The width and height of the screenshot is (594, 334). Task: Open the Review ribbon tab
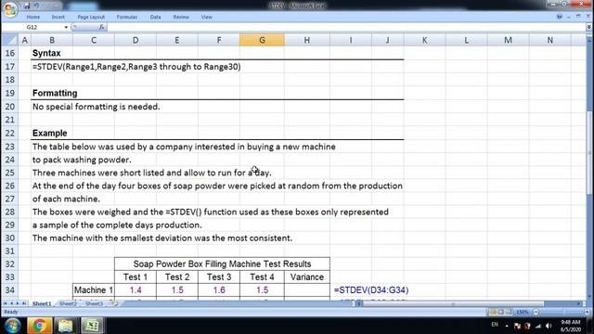(181, 17)
